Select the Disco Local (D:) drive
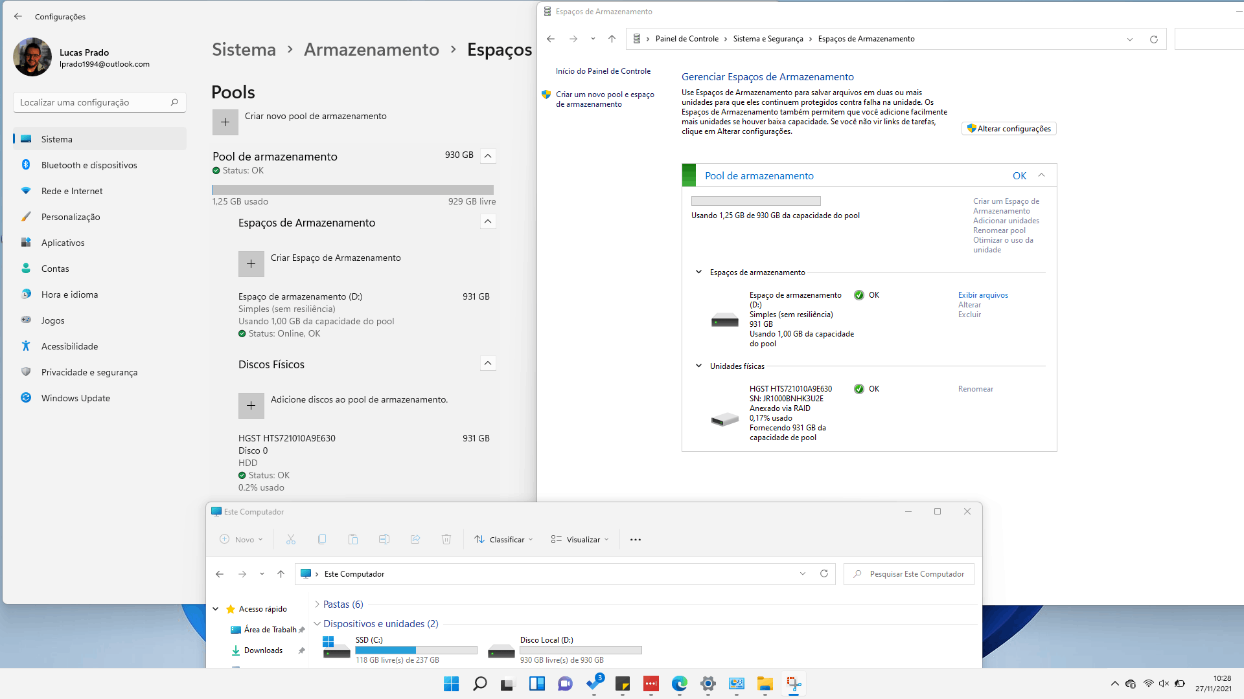The height and width of the screenshot is (699, 1244). tap(564, 650)
